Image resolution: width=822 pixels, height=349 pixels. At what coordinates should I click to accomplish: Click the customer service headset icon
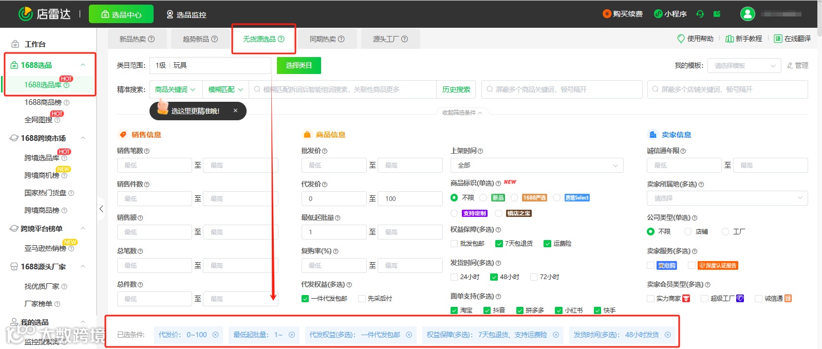pyautogui.click(x=700, y=14)
